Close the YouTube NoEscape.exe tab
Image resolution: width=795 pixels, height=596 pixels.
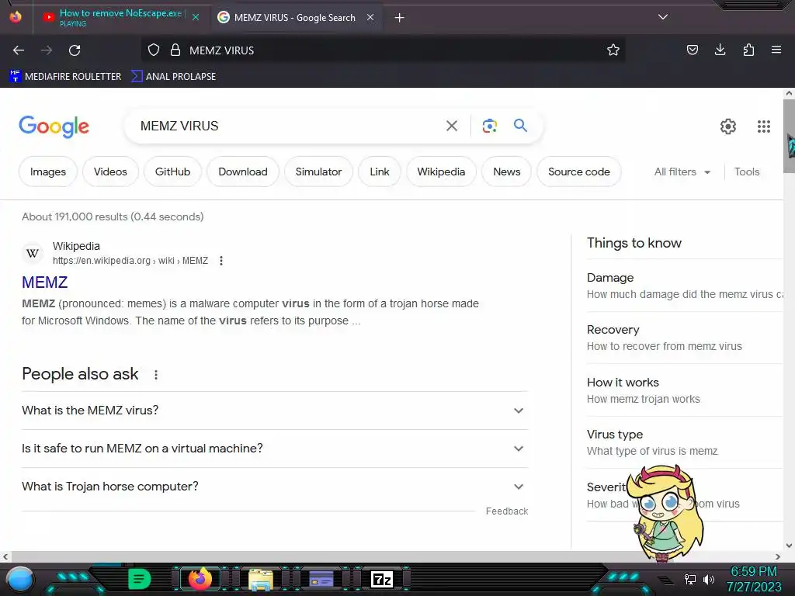point(196,17)
